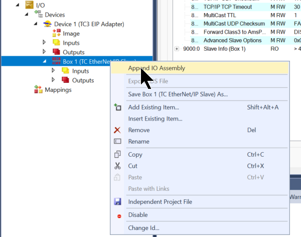This screenshot has height=237, width=301.
Task: Click the Devices folder icon
Action: click(40, 15)
